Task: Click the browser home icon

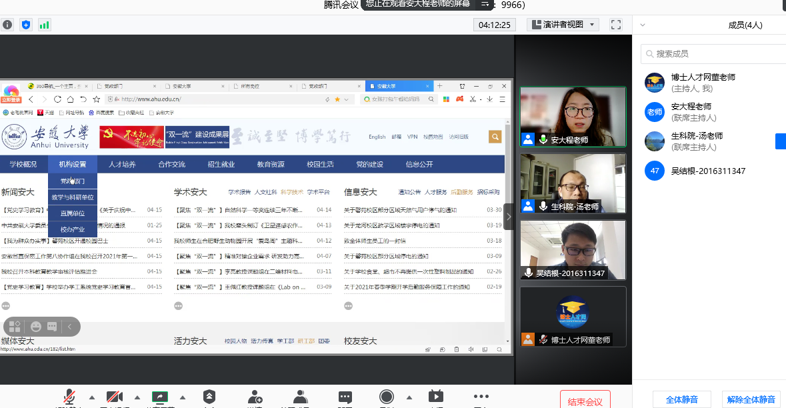Action: (x=70, y=99)
